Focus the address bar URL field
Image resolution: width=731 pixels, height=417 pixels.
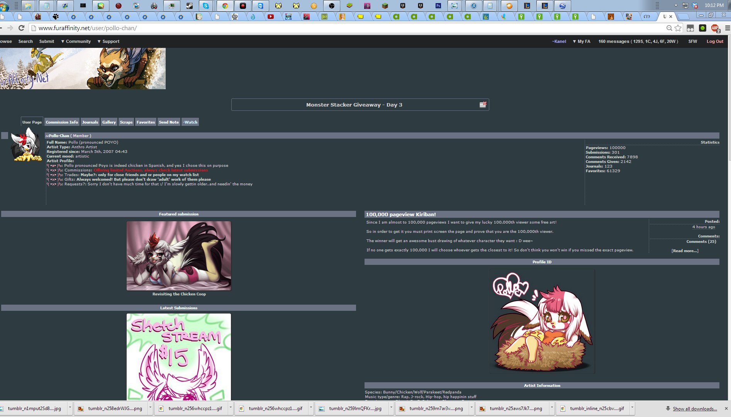[x=348, y=28]
